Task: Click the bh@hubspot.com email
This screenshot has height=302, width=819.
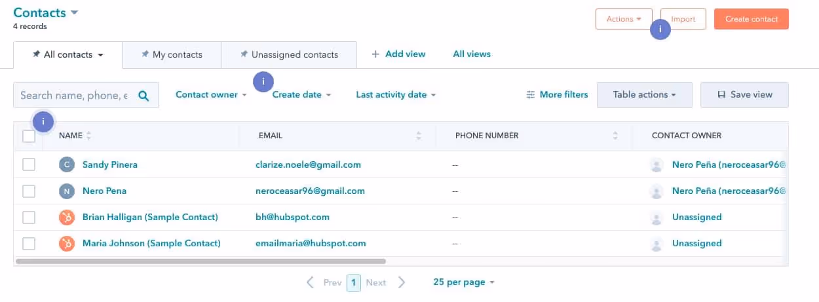Action: click(292, 217)
